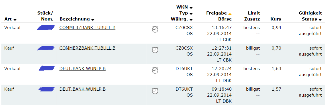The width and height of the screenshot is (325, 106).
Task: Select the Kurs 0,94 value
Action: (276, 28)
